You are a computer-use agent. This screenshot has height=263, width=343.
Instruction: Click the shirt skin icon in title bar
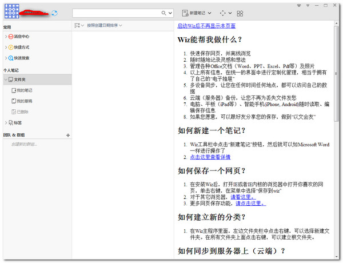point(298,5)
